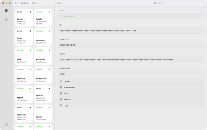Click the dark status dot on requestrr card

(x=30, y=108)
